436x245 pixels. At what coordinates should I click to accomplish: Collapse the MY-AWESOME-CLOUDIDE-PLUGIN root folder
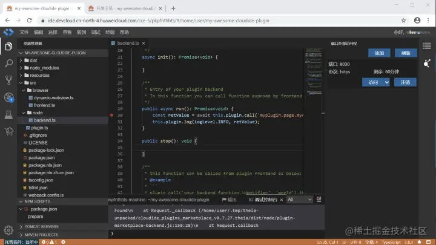click(x=21, y=53)
